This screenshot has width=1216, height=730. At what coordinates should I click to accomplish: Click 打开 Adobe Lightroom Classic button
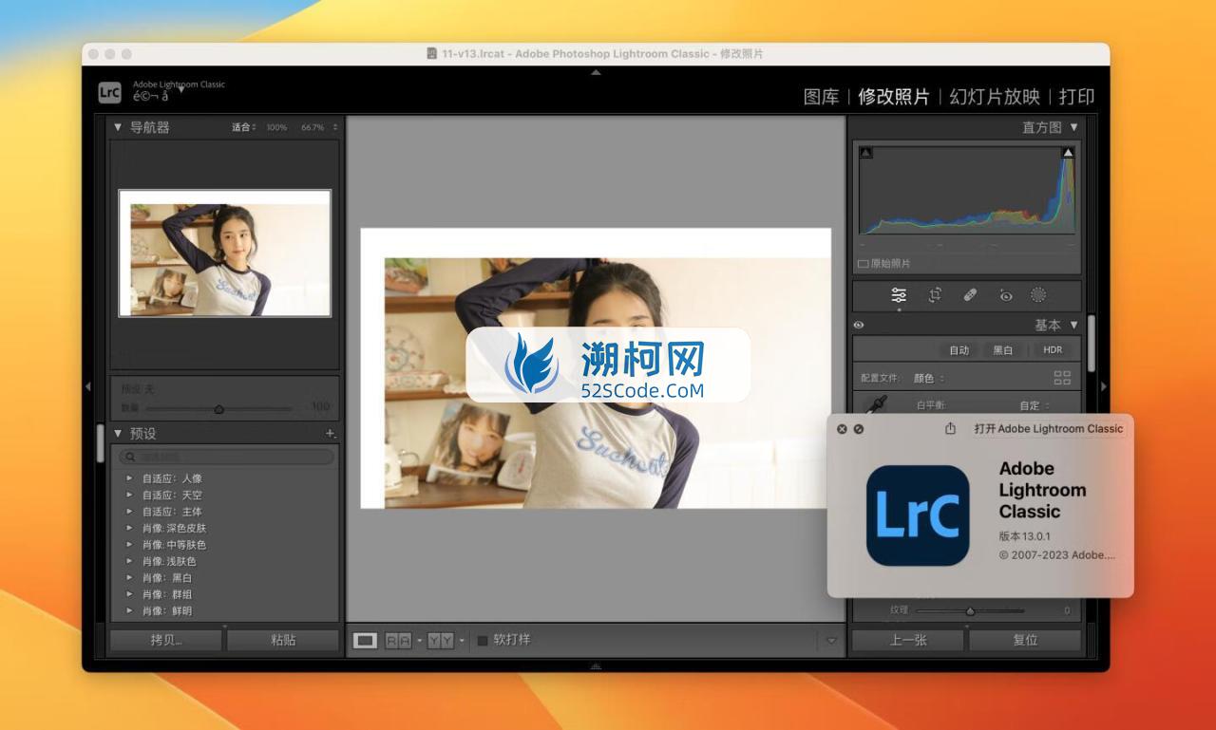[x=1048, y=428]
